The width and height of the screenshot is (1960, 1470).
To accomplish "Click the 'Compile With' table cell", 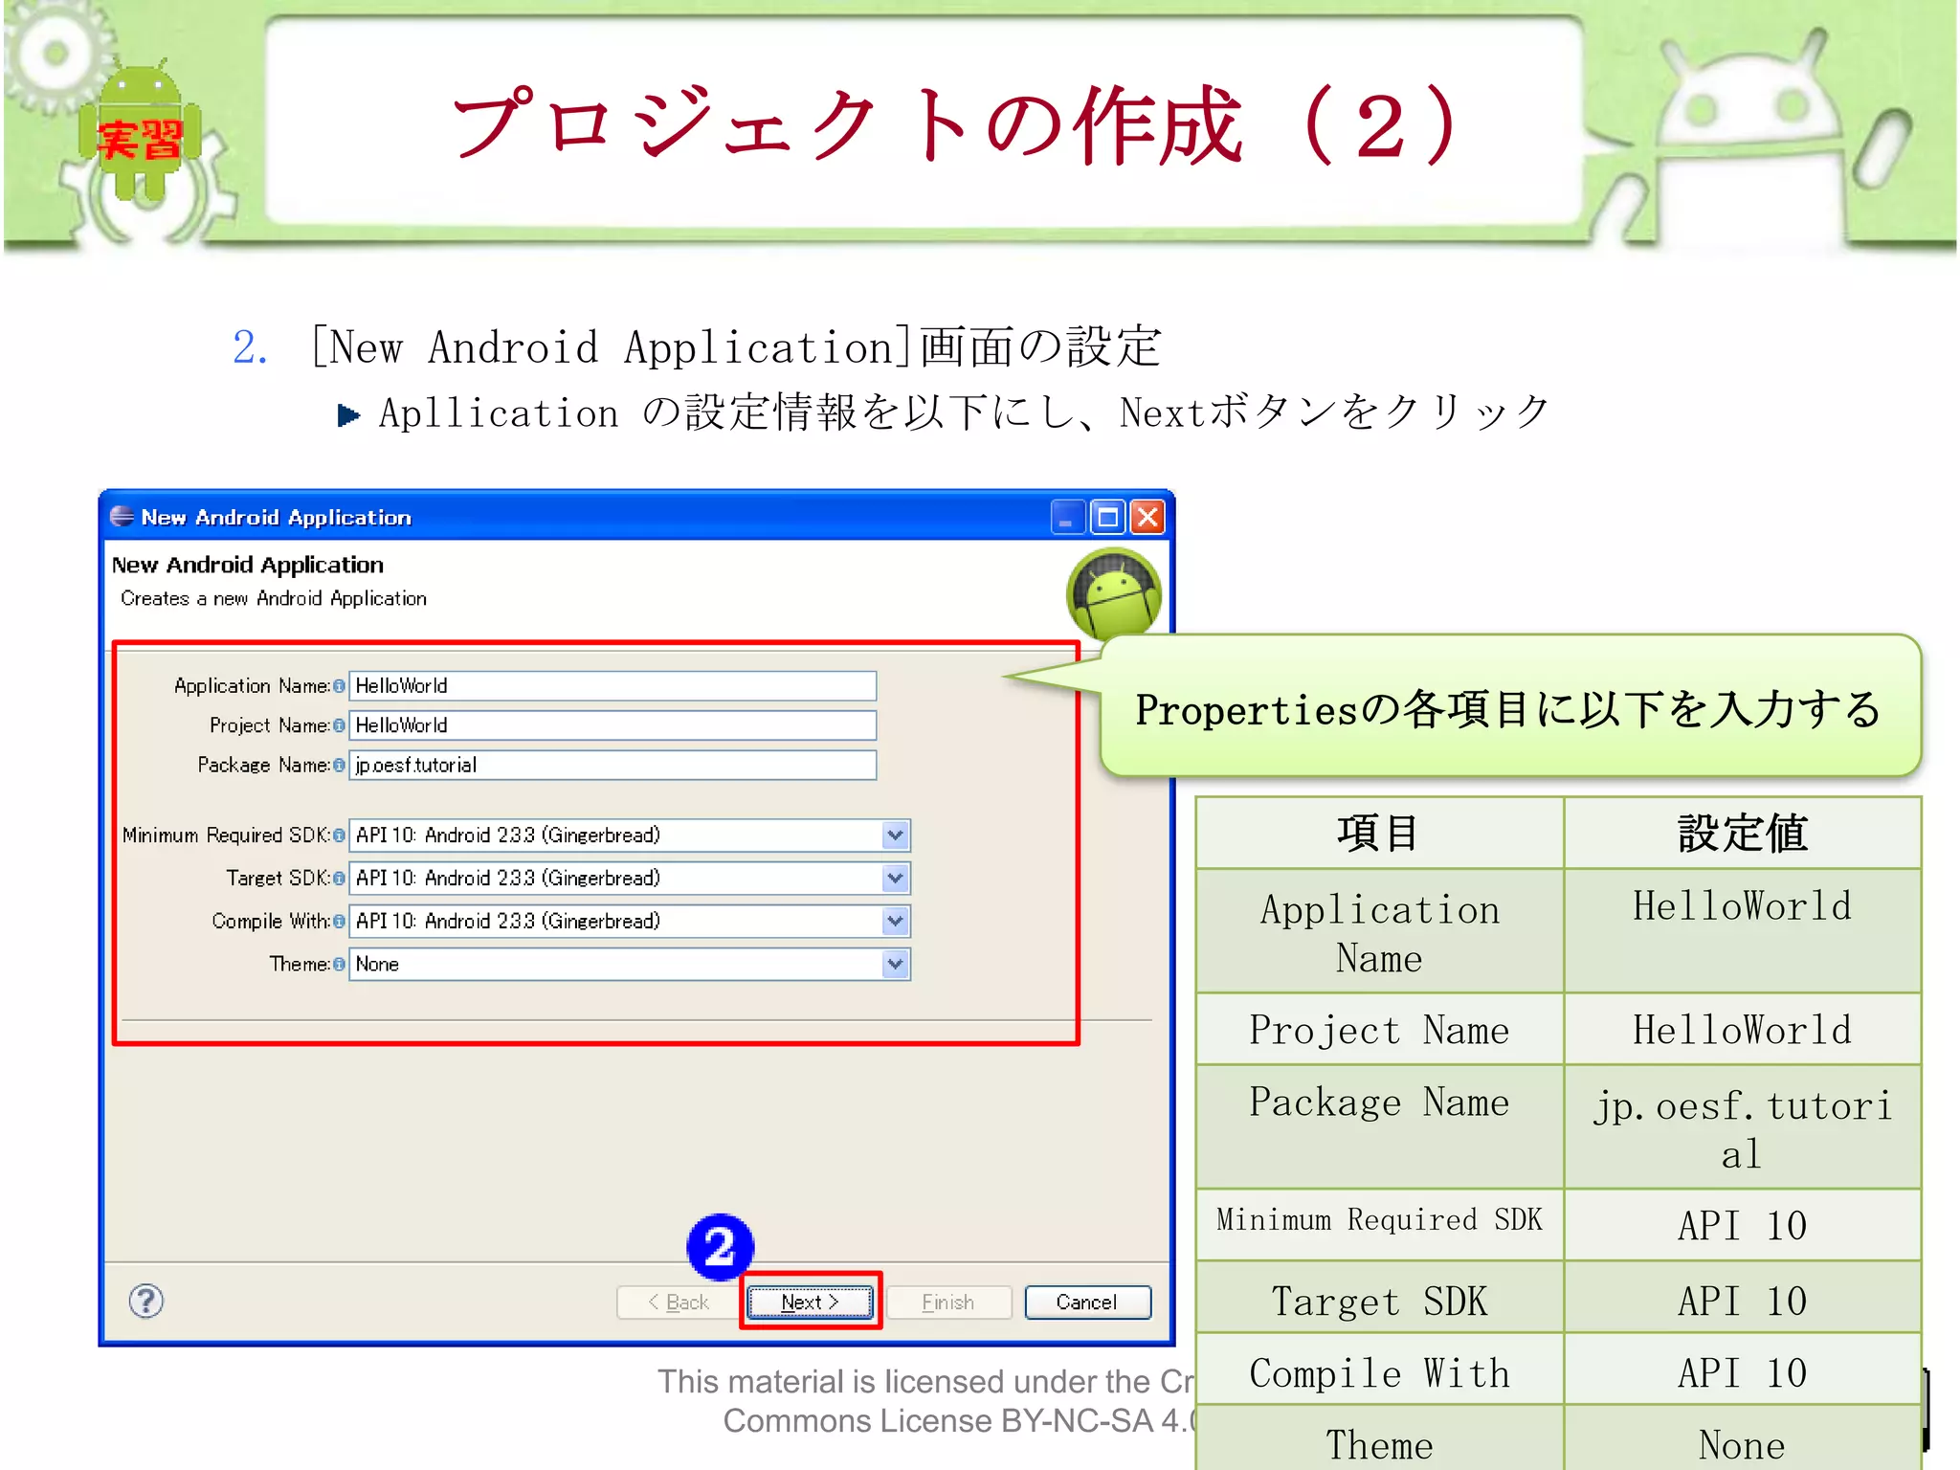I will pyautogui.click(x=1379, y=1370).
